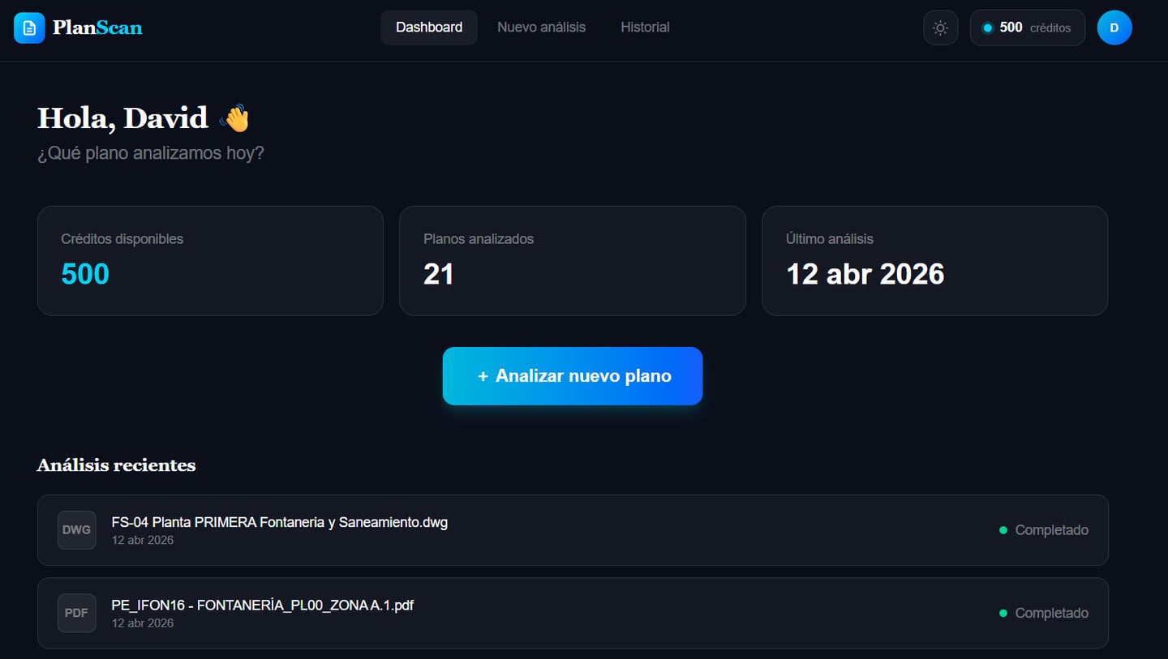Click the green Completado status dot for DWG file
1168x659 pixels.
1004,530
